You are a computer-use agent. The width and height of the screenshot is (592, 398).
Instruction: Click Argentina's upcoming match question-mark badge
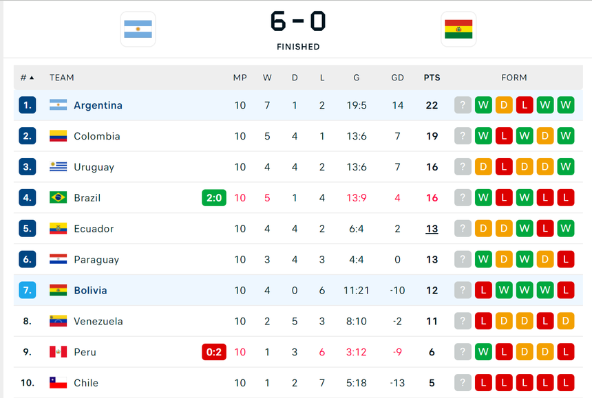pos(463,105)
